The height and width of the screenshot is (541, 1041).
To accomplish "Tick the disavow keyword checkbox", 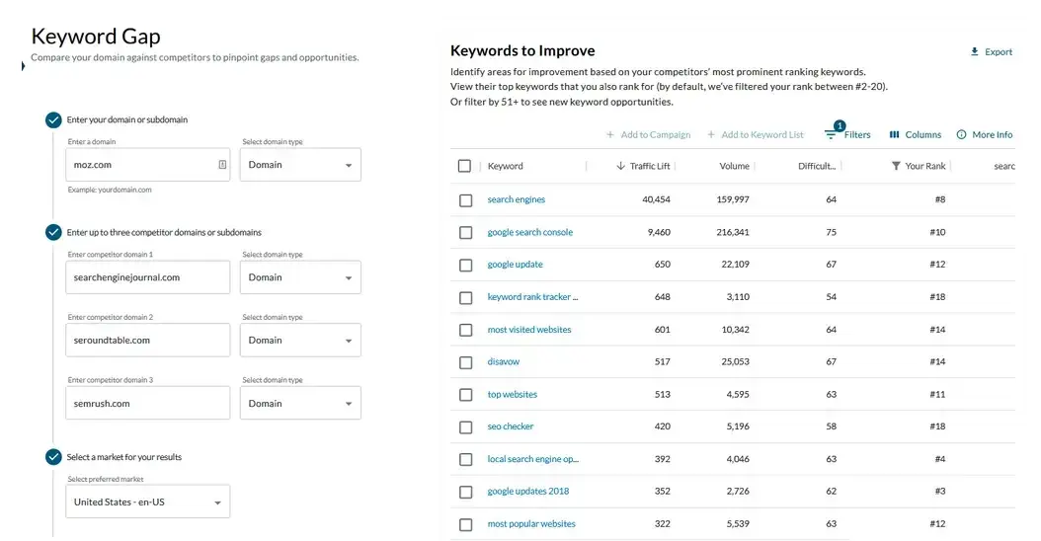I will [466, 362].
